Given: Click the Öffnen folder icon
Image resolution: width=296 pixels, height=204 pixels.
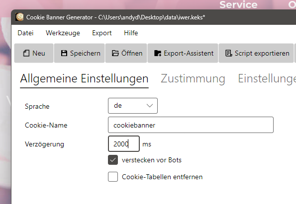Looking at the screenshot, I should [x=115, y=53].
